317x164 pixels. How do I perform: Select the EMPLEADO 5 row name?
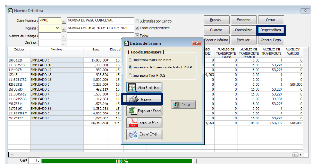coord(40,99)
